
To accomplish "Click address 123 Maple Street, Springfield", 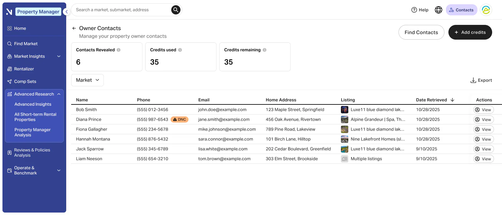I will coord(295,110).
